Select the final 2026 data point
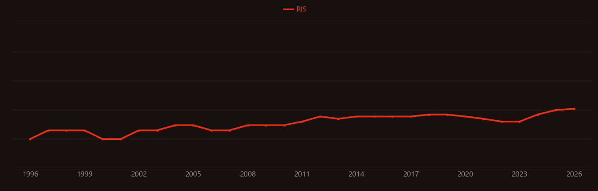This screenshot has height=191, width=598. click(574, 109)
